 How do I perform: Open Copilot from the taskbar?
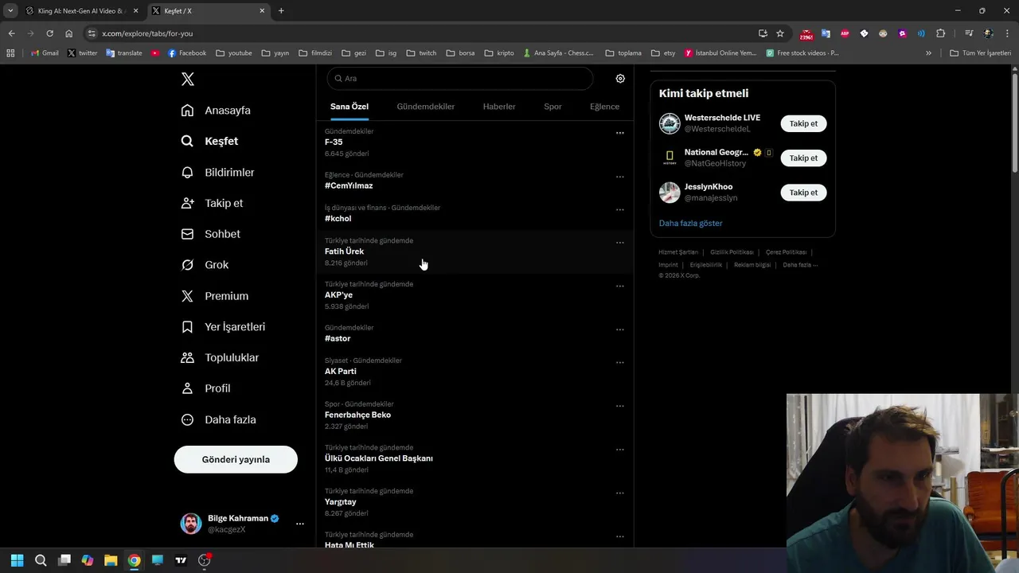[x=88, y=560]
